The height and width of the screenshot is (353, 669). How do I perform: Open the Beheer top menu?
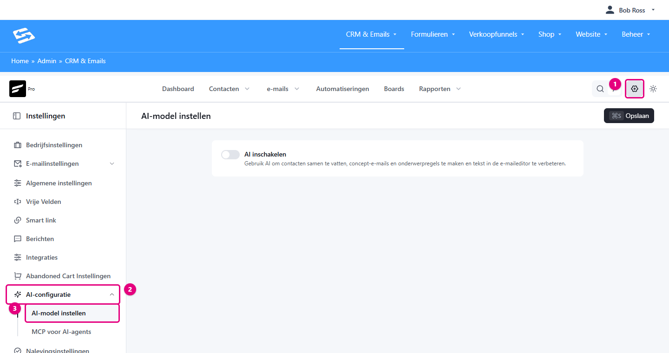[636, 34]
